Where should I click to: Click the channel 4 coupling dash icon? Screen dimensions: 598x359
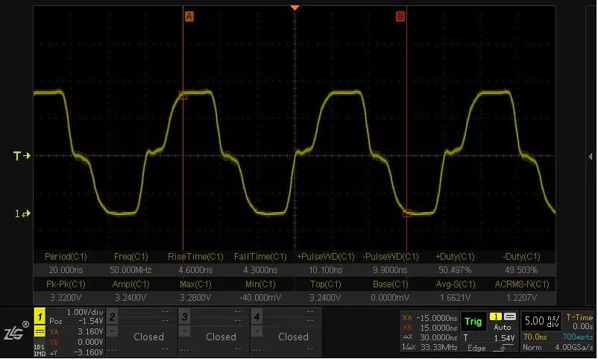click(x=257, y=331)
